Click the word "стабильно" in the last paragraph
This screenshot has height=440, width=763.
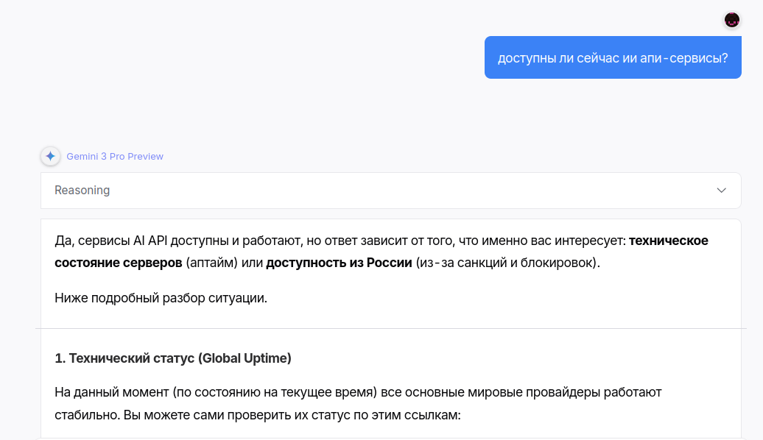point(85,414)
